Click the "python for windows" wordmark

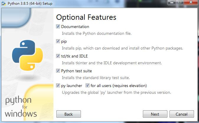point(21,106)
